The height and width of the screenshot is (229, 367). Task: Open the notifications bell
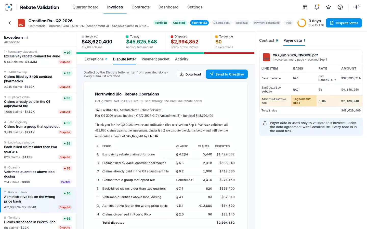[317, 7]
